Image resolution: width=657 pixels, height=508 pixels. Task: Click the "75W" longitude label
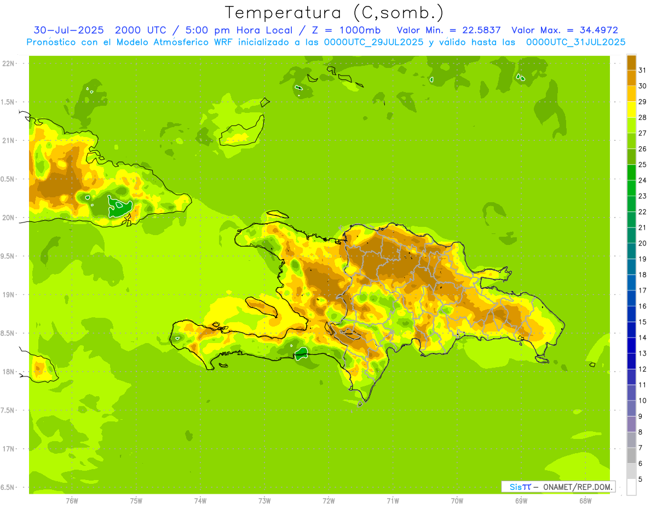tap(136, 501)
